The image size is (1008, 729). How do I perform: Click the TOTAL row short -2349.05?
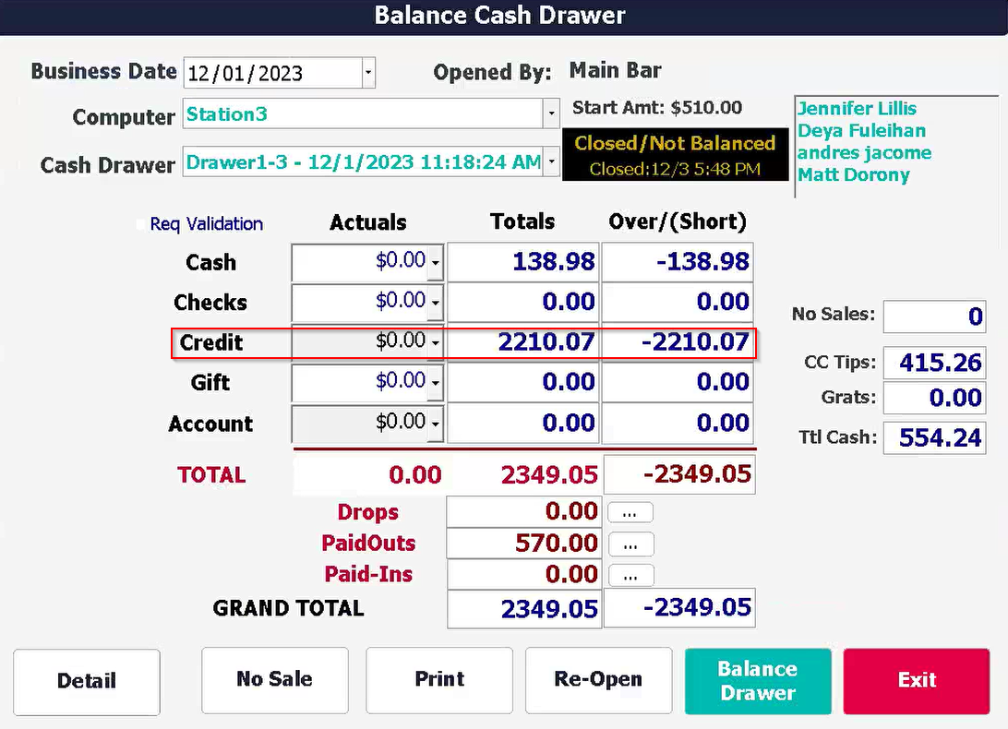(679, 474)
